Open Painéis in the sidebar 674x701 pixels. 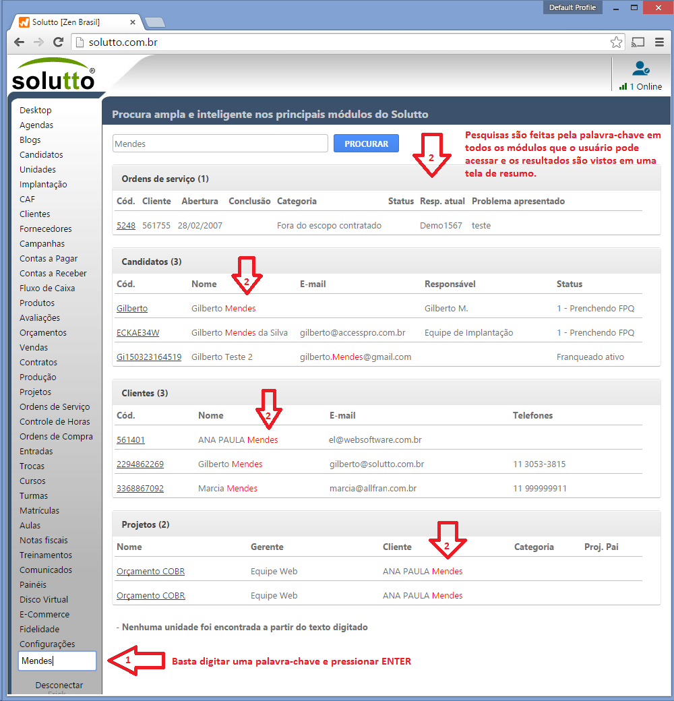click(x=32, y=584)
